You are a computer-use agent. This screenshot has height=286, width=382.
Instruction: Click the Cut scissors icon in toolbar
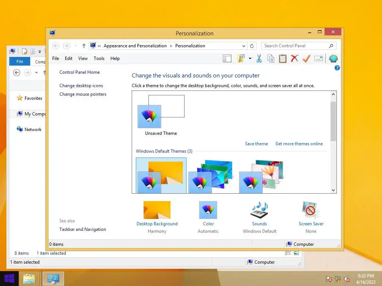click(x=259, y=58)
